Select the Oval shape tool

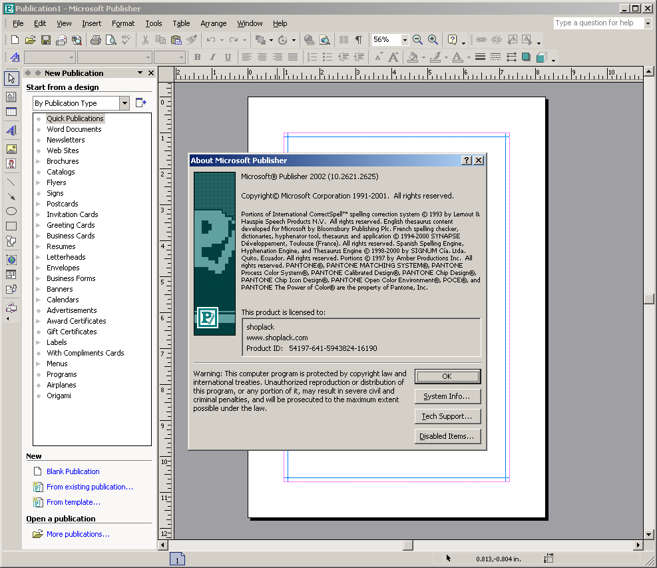click(11, 211)
